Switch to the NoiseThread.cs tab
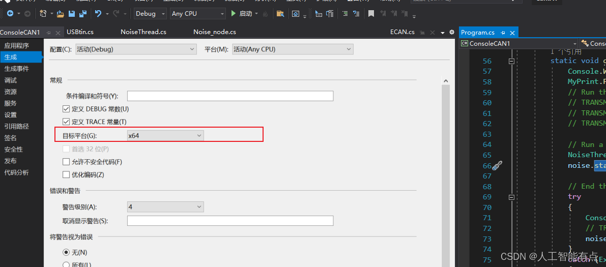606x267 pixels. (x=143, y=32)
